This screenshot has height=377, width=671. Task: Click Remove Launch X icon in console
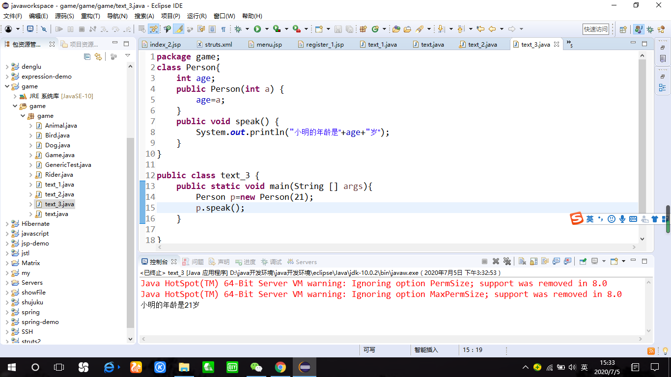pos(496,262)
